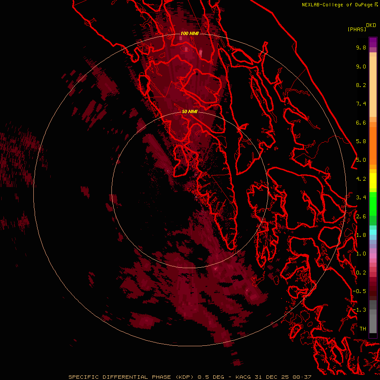Click the 1.0 legend value

(361, 254)
